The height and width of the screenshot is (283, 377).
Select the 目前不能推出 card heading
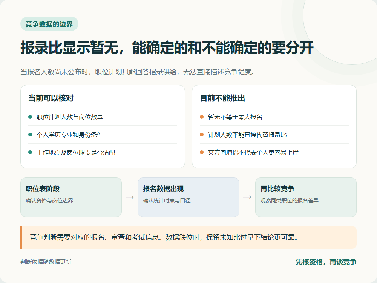pos(222,98)
